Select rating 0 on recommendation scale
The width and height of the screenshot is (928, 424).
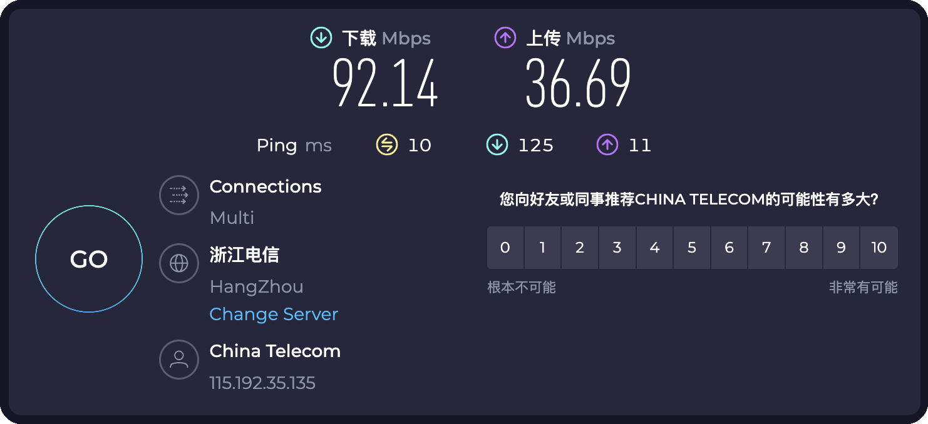click(x=505, y=248)
